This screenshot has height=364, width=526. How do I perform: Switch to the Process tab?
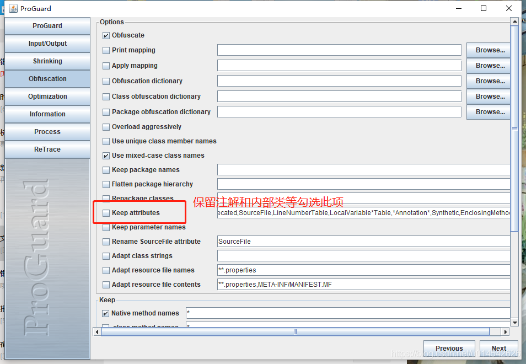[x=47, y=131]
